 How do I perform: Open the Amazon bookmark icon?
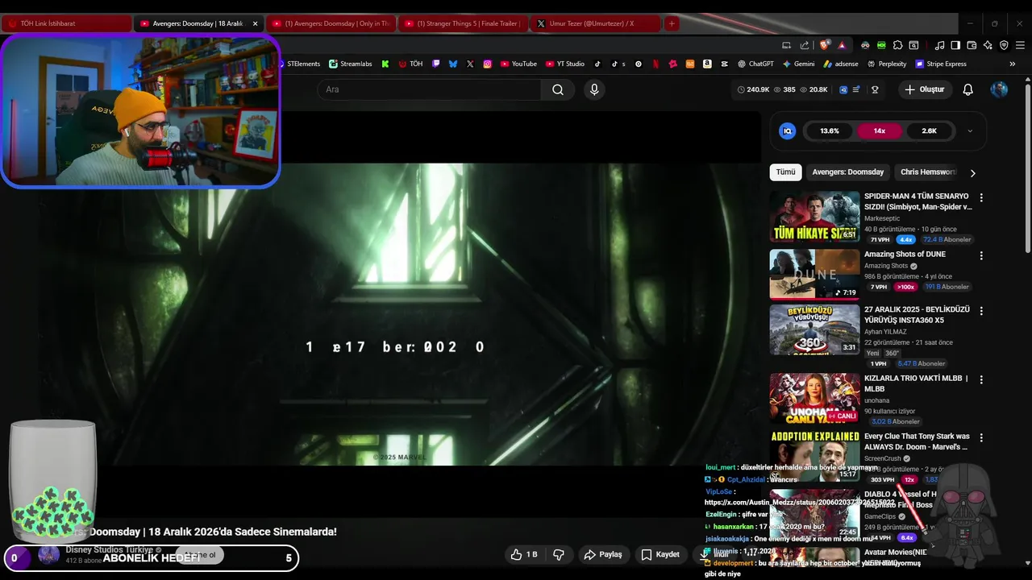(x=707, y=64)
